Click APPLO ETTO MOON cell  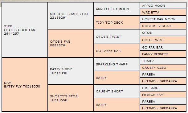117,9
